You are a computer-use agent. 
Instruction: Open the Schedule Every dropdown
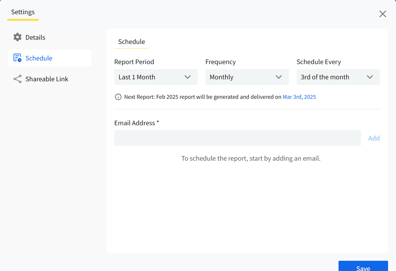(338, 77)
